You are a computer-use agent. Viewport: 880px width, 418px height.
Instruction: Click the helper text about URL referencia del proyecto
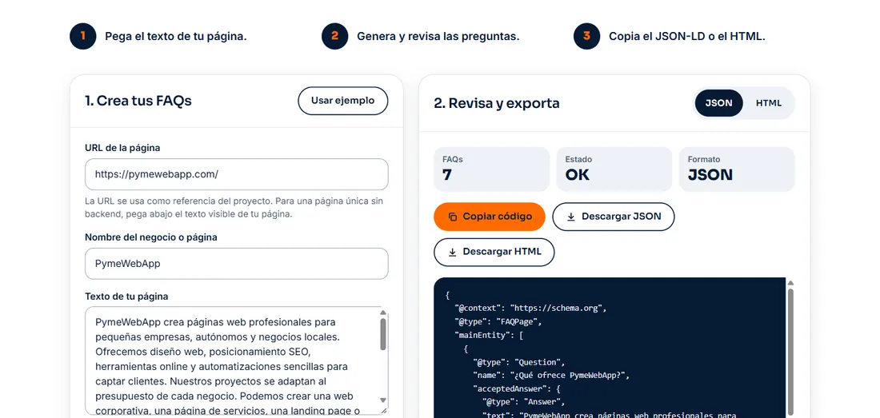point(234,207)
